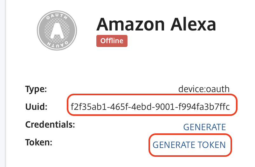Image resolution: width=255 pixels, height=167 pixels.
Task: Select the word Alexa in the heading
Action: tap(193, 24)
